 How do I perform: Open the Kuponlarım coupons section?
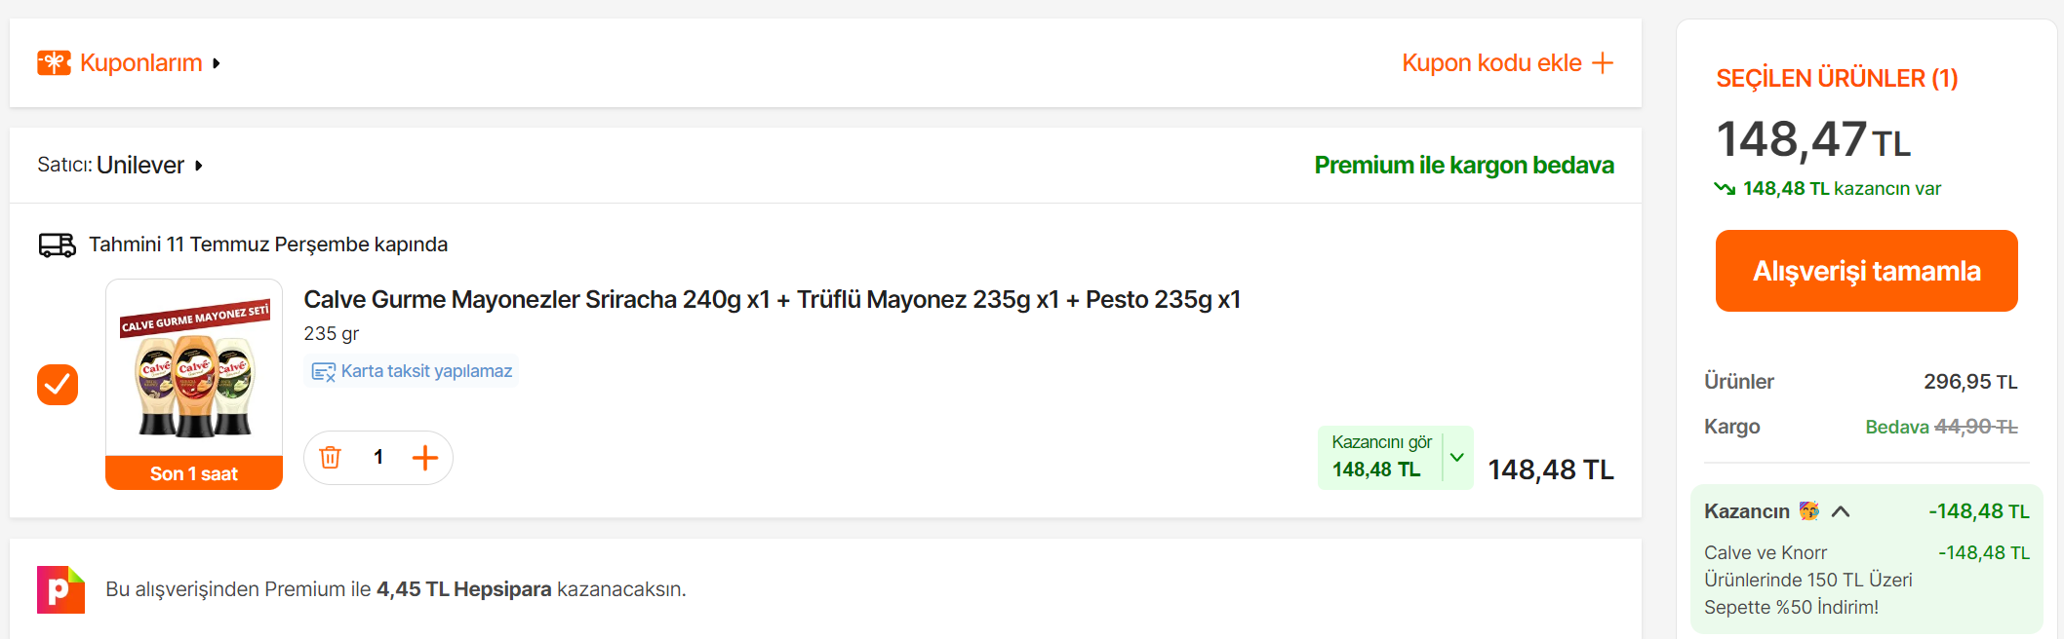(141, 63)
